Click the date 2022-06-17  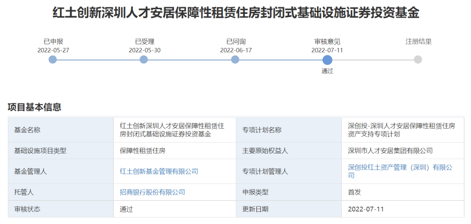click(236, 50)
